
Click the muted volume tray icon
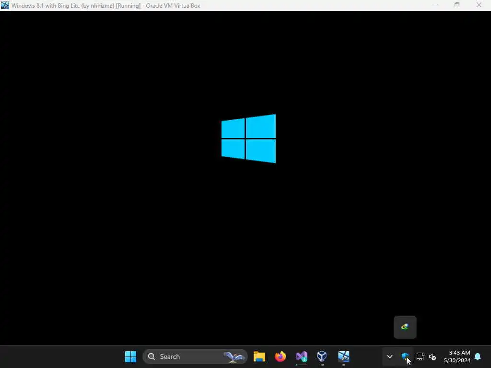tap(433, 356)
